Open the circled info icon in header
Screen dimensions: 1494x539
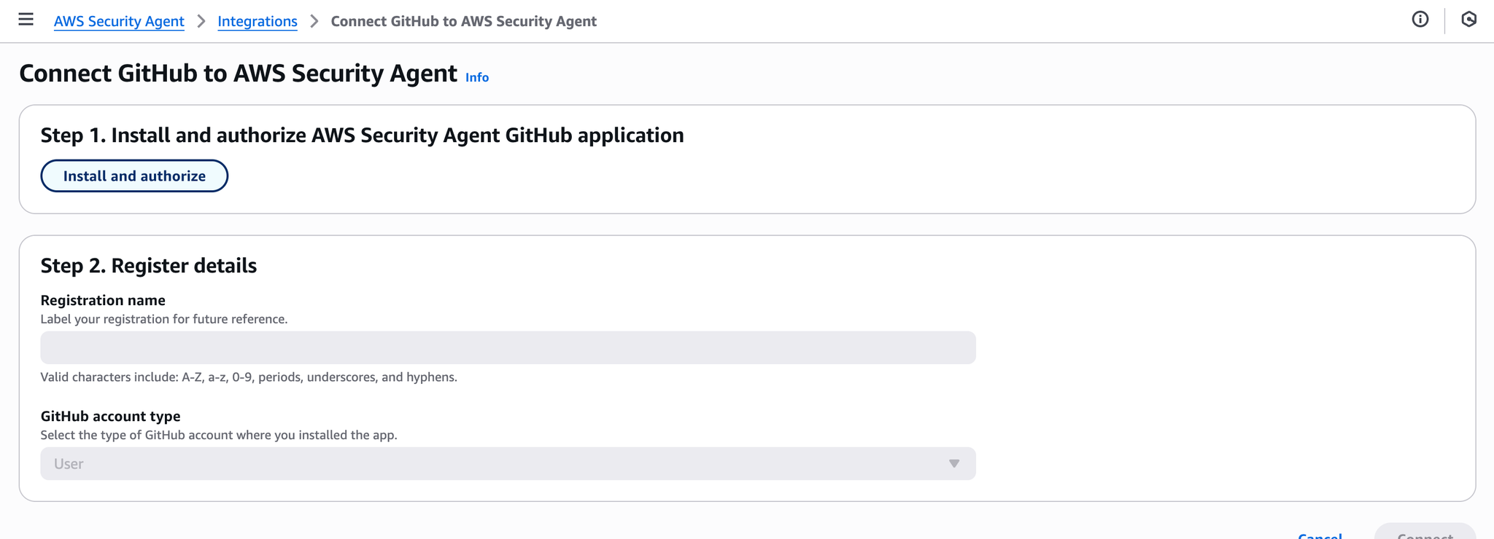[1420, 20]
